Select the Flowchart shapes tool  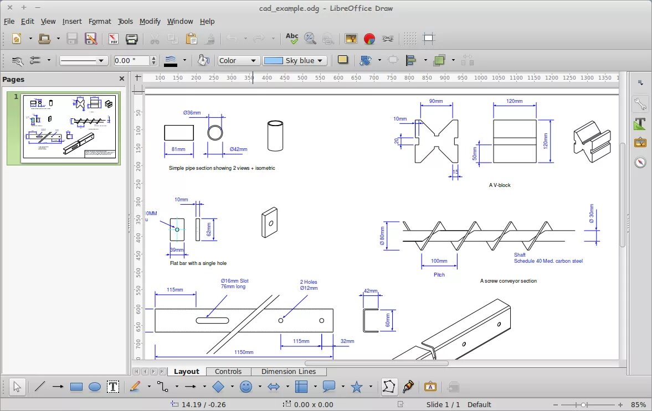tap(301, 387)
